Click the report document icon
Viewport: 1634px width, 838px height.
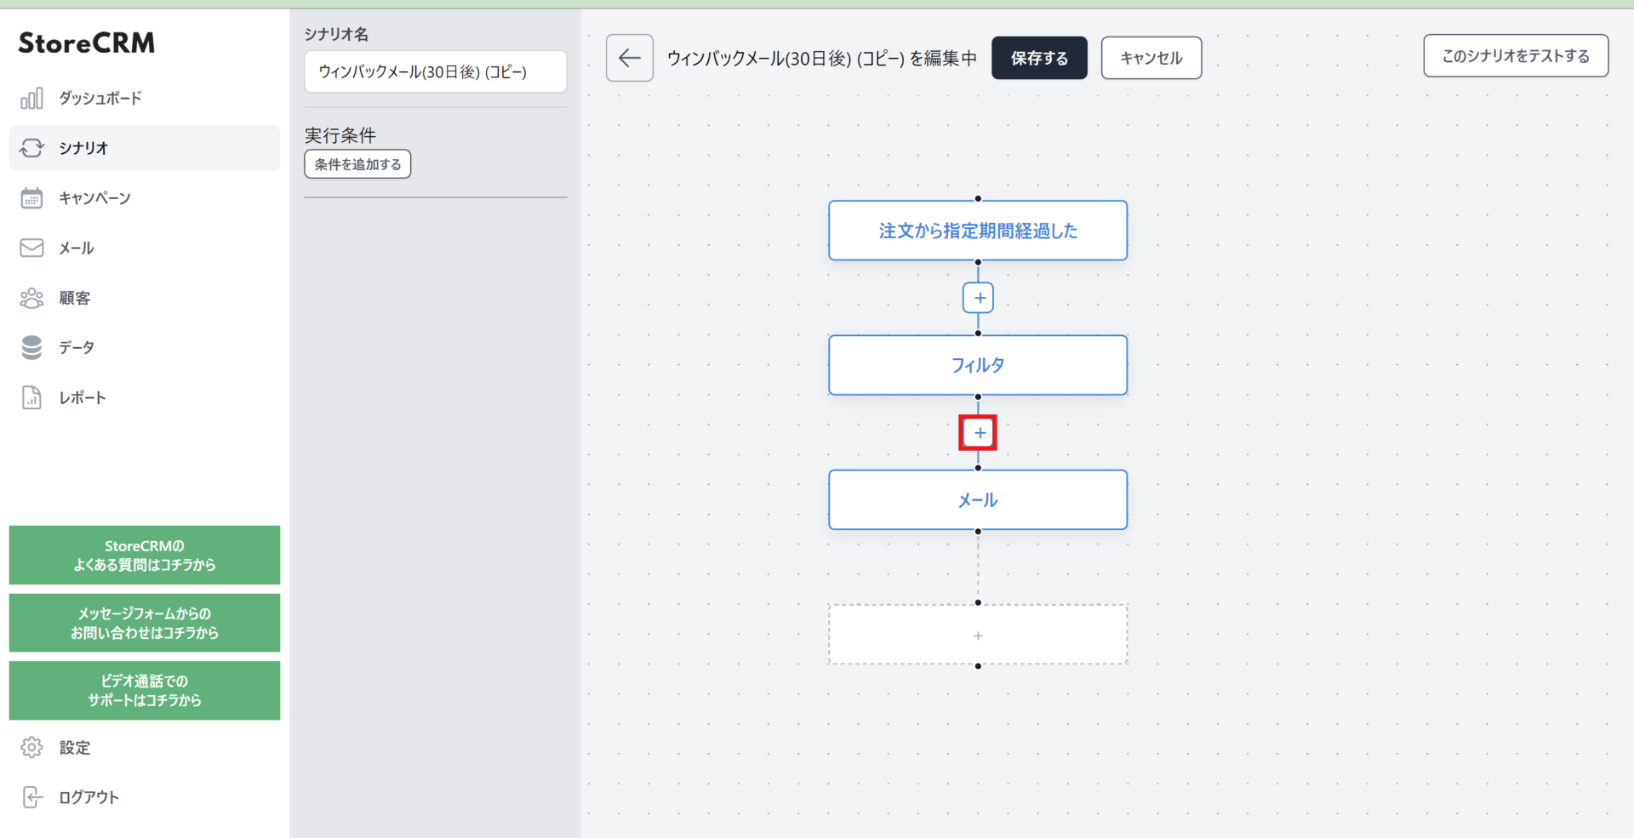31,397
